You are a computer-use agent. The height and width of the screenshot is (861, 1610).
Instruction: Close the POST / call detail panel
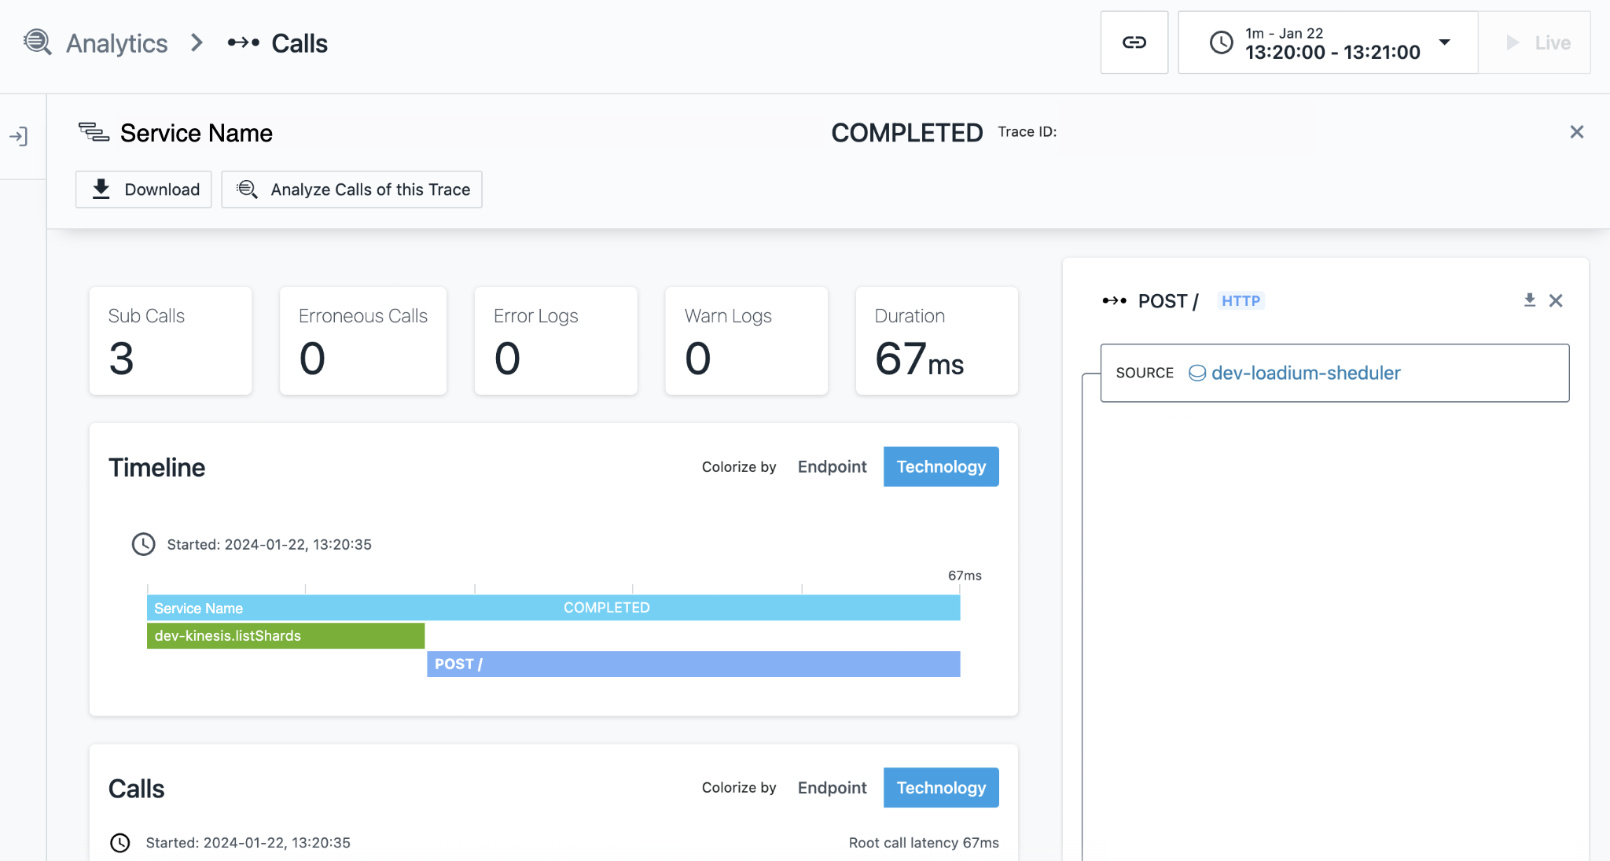[1556, 300]
